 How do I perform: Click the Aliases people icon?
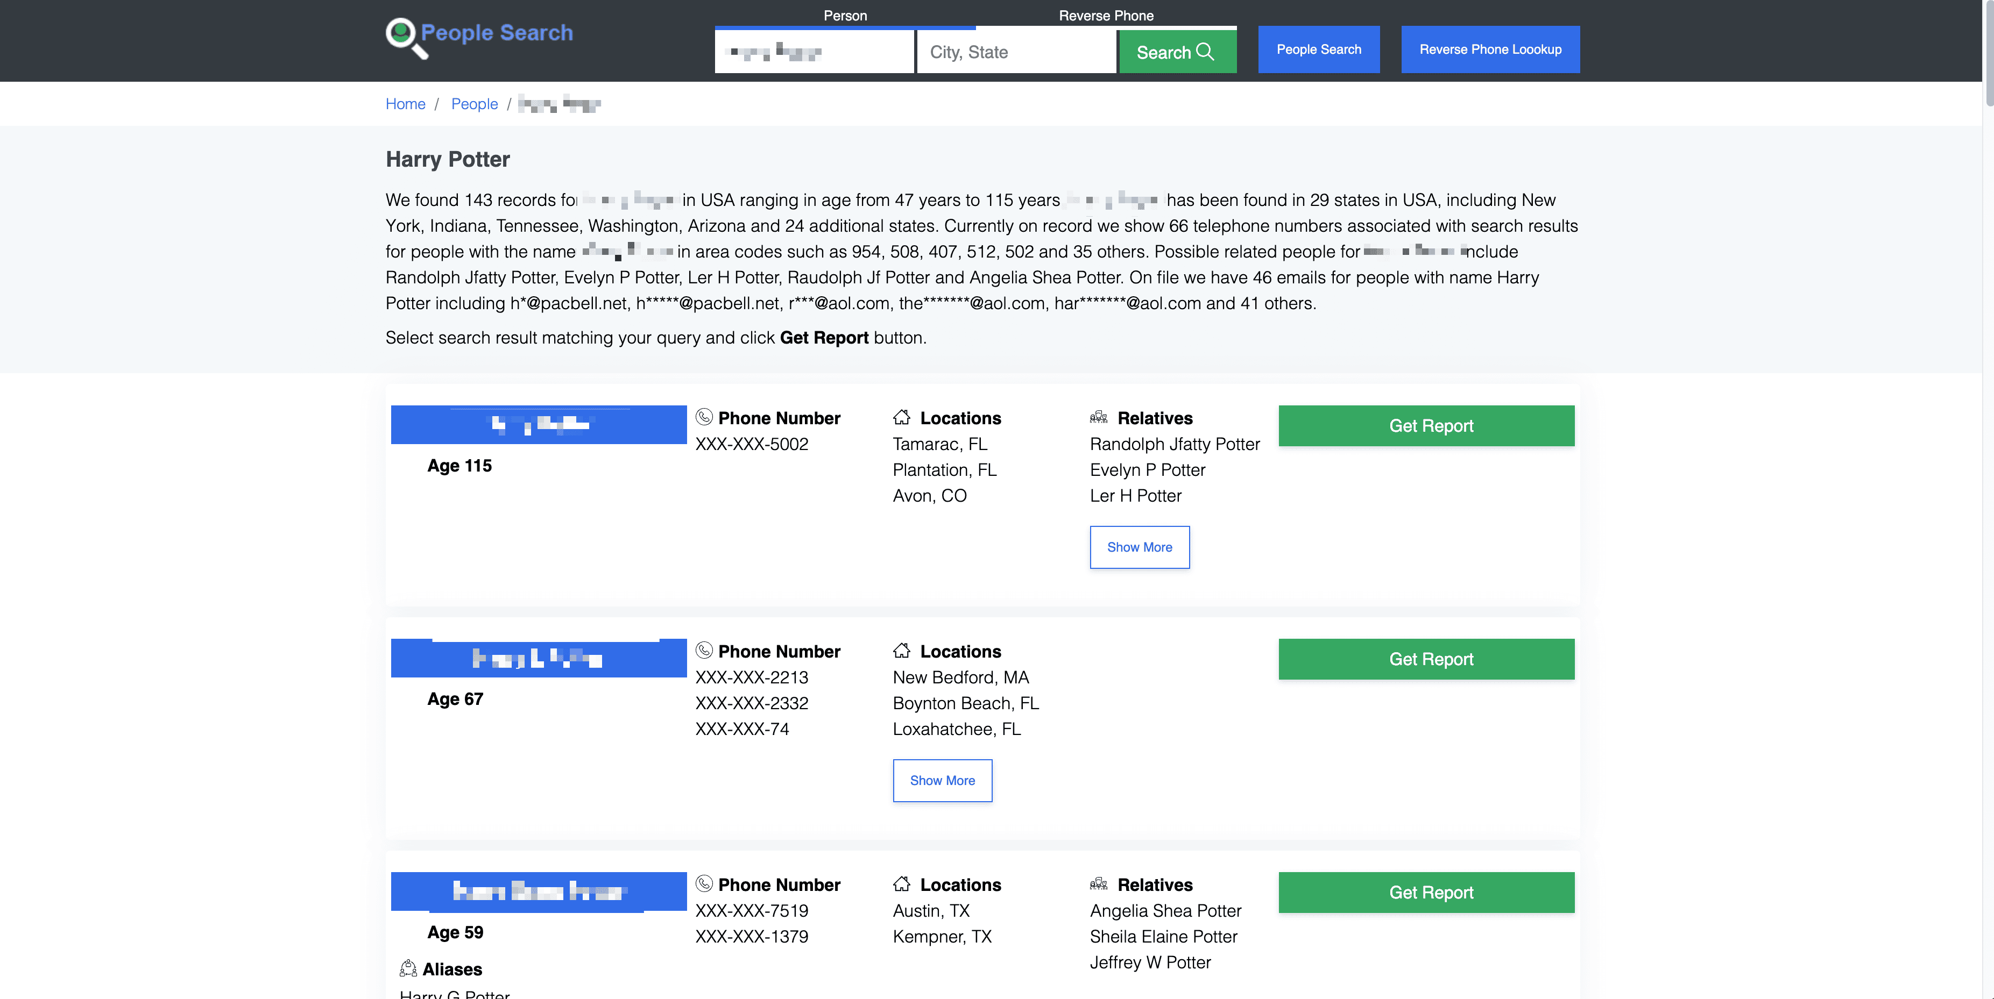[408, 968]
